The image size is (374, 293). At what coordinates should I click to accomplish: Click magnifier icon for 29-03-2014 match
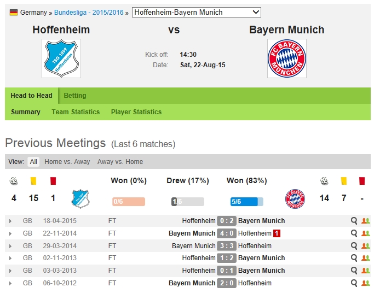pyautogui.click(x=354, y=246)
